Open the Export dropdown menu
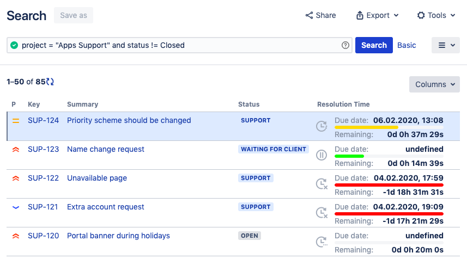 (x=377, y=15)
